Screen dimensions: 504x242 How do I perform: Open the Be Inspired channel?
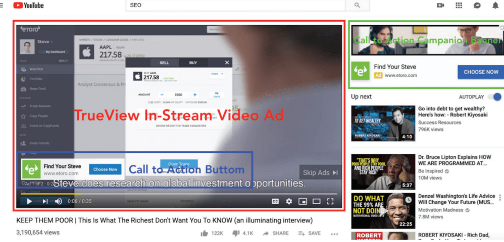[430, 171]
